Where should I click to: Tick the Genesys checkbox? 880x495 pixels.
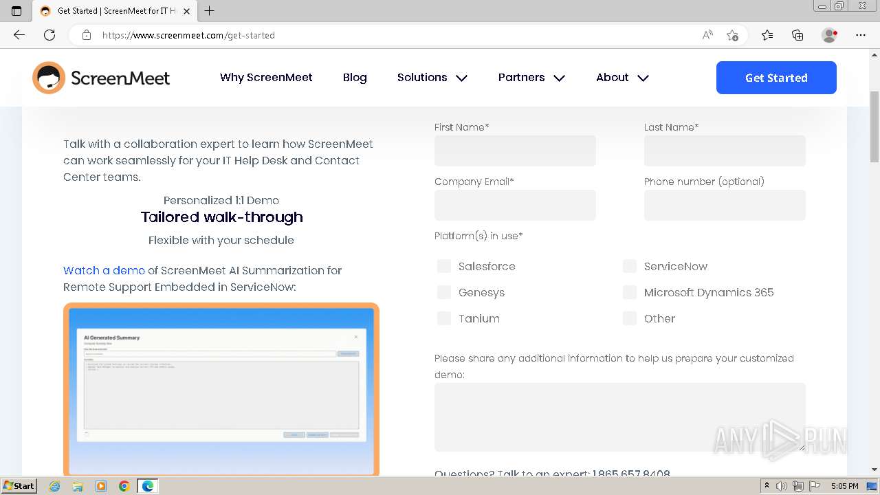(444, 292)
